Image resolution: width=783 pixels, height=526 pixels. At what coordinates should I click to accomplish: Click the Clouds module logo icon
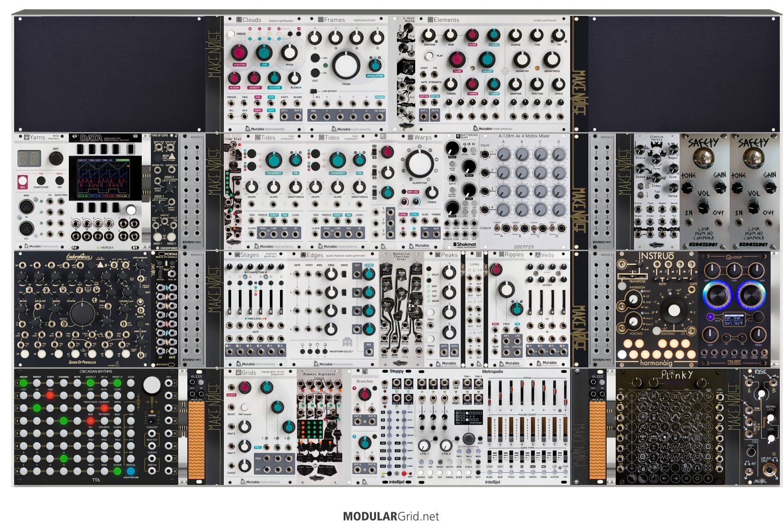pos(239,20)
